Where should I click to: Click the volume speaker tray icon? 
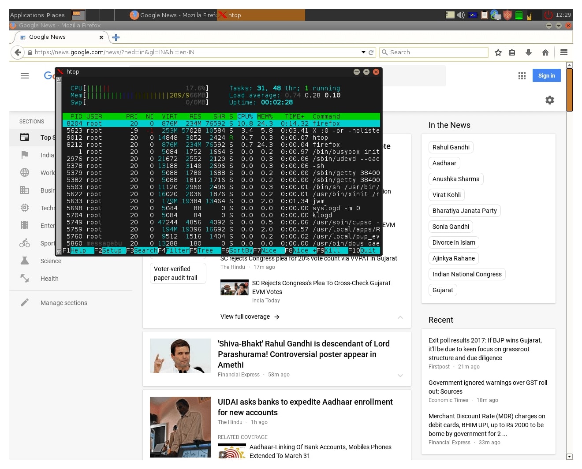(x=461, y=15)
